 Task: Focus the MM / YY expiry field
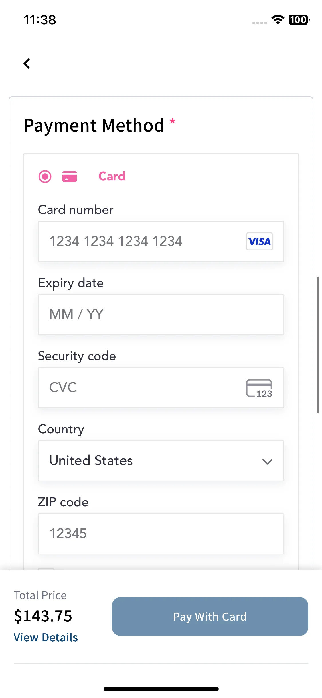point(161,315)
